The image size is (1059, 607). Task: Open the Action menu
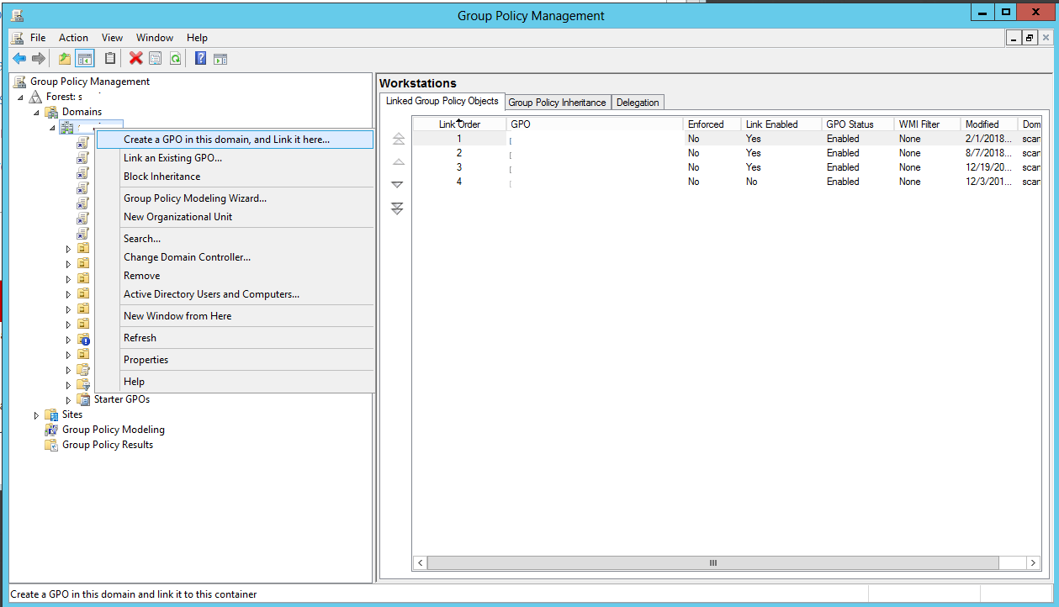tap(73, 38)
